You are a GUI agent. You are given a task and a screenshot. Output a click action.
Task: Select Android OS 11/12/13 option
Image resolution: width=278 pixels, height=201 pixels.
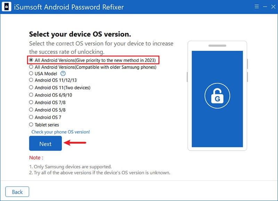tap(31, 80)
